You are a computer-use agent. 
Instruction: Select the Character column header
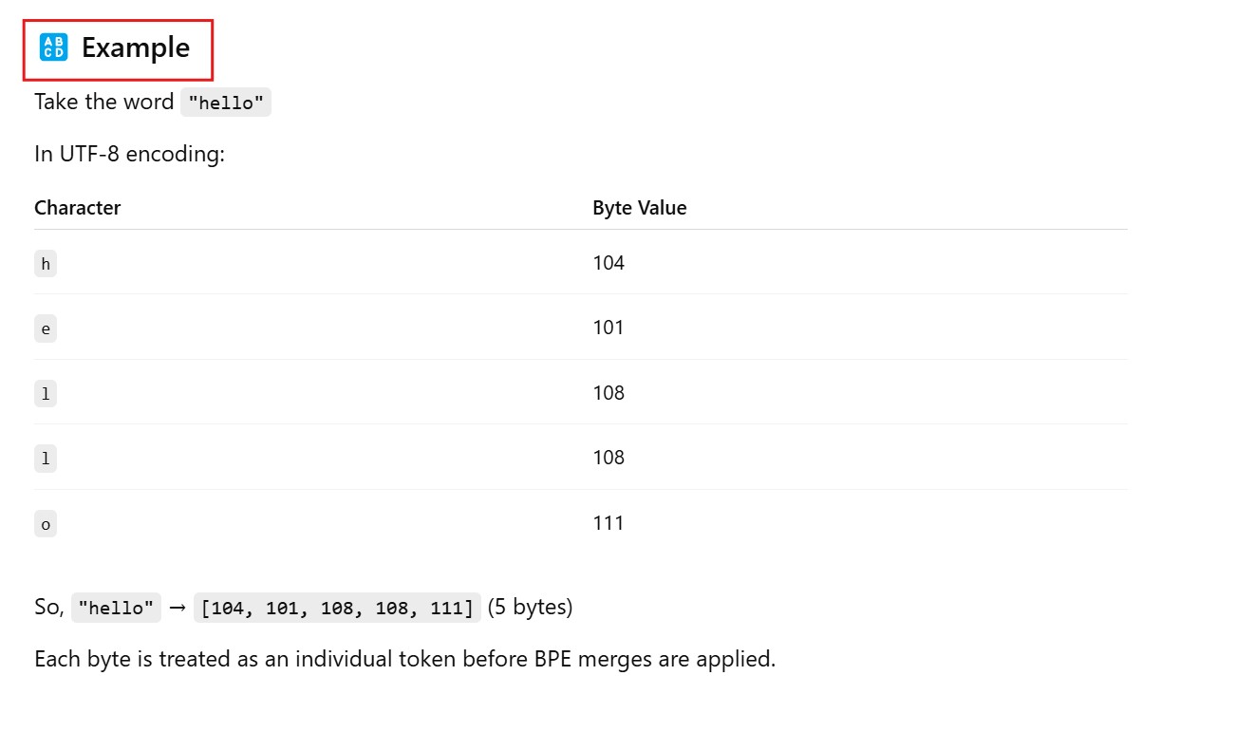click(x=77, y=208)
